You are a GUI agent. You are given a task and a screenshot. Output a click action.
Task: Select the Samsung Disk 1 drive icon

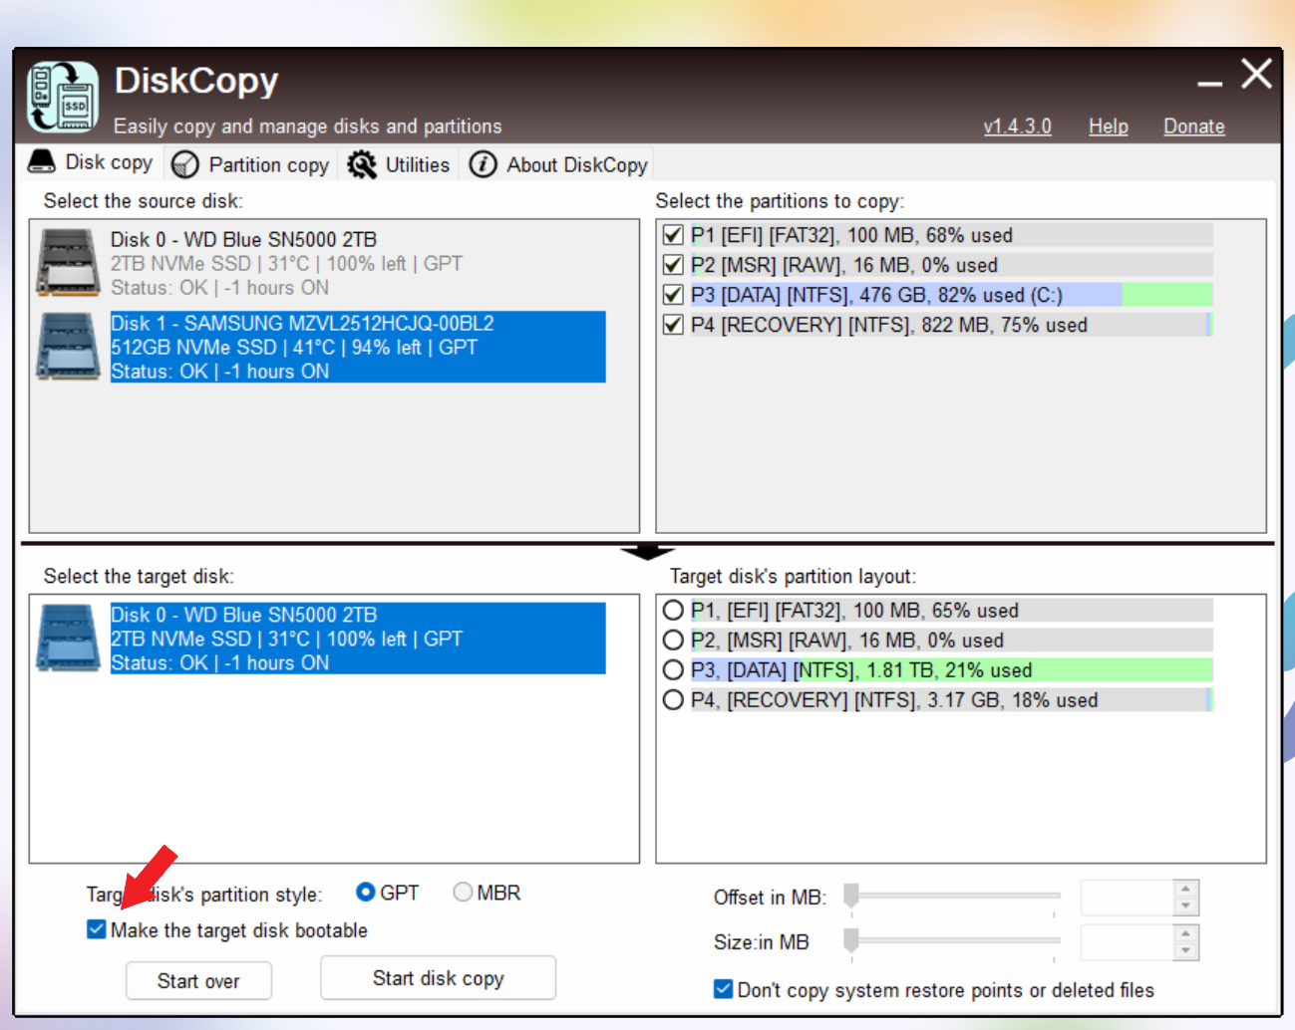[x=67, y=347]
